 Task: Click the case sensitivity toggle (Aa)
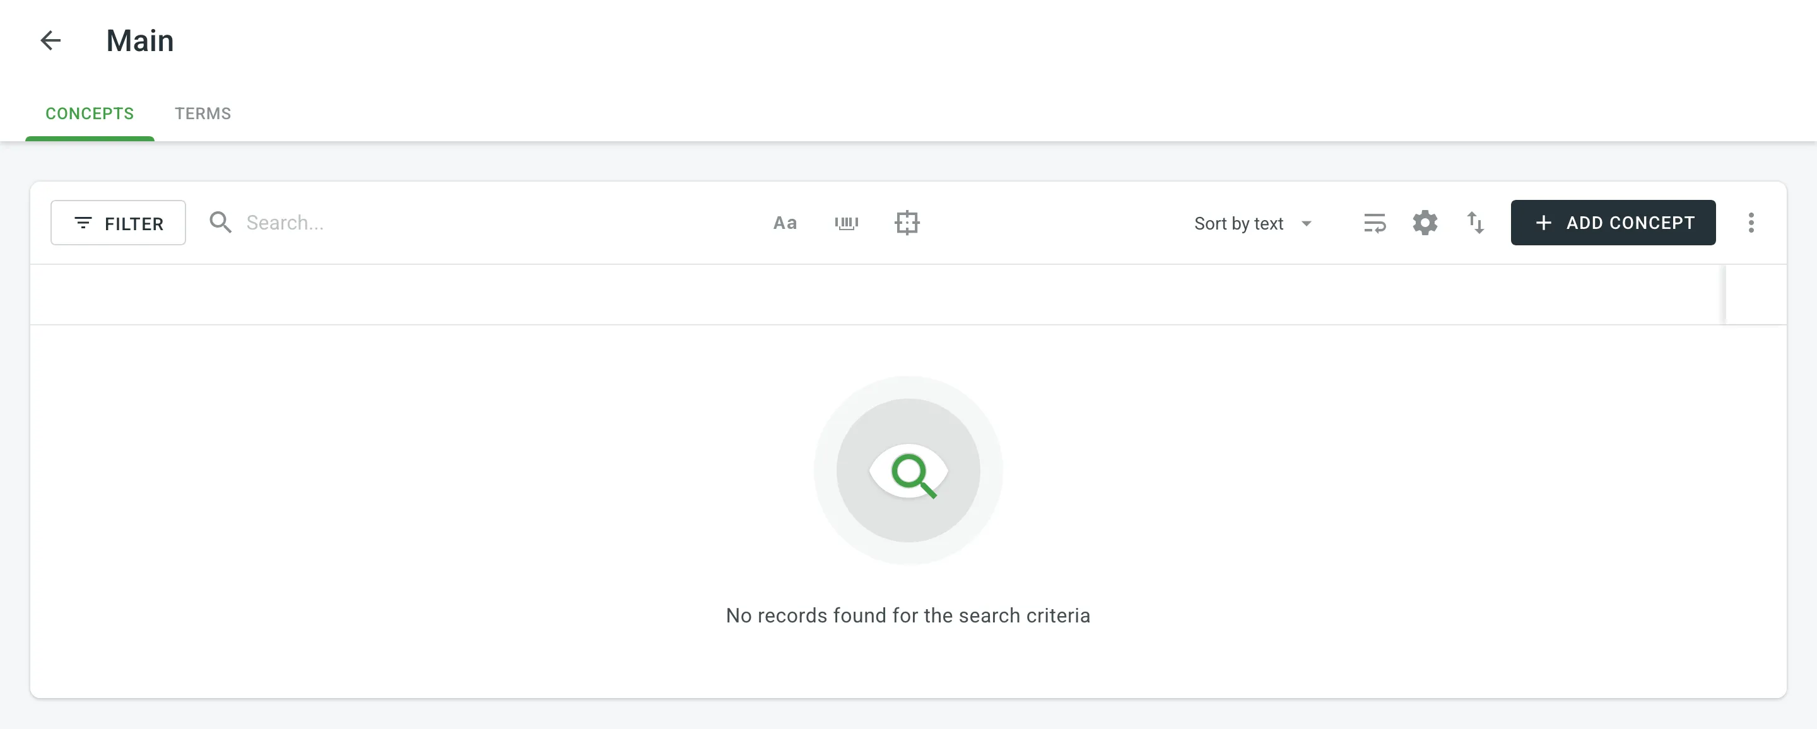(x=784, y=223)
